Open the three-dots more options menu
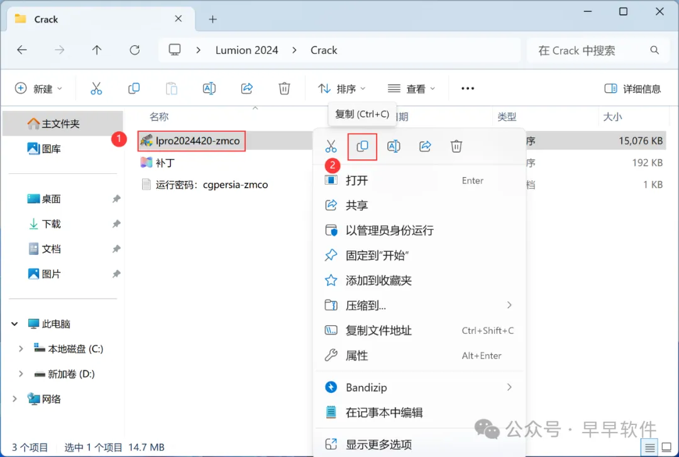 click(468, 89)
